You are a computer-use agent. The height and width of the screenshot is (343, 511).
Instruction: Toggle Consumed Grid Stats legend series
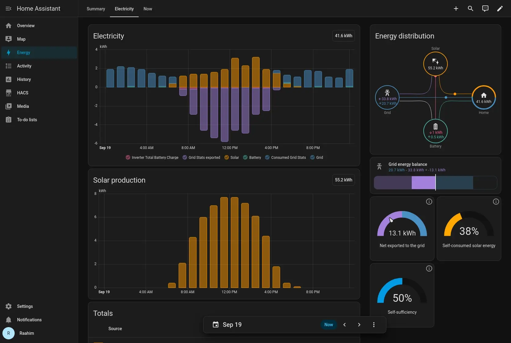click(x=285, y=158)
